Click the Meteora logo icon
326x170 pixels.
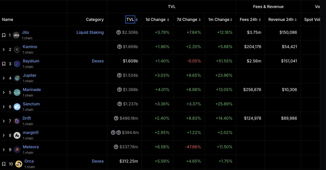tap(17, 150)
